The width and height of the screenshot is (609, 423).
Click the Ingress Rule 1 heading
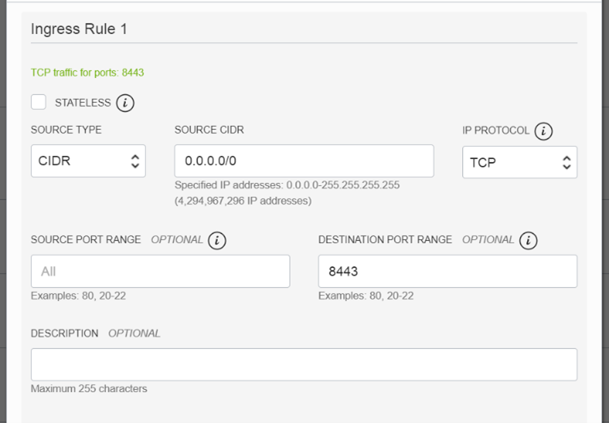pos(79,29)
